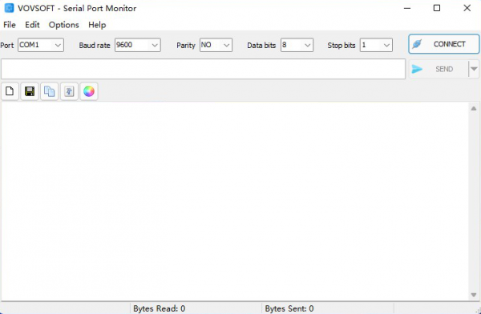Open the Edit menu
Screen dimensions: 481x314
click(32, 25)
